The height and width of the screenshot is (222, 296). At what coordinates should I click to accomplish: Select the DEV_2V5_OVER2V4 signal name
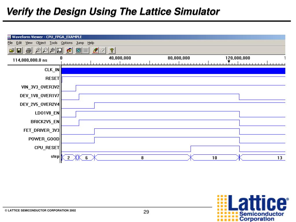[x=39, y=104]
